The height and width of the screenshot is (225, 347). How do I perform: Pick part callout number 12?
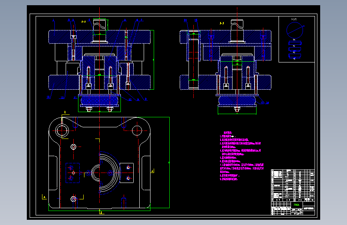(62, 98)
